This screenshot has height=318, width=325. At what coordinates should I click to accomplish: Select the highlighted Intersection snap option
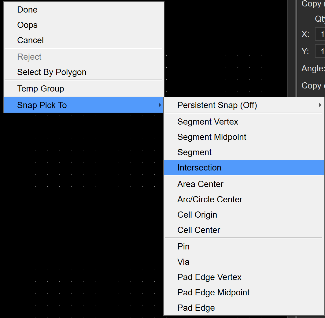point(199,168)
